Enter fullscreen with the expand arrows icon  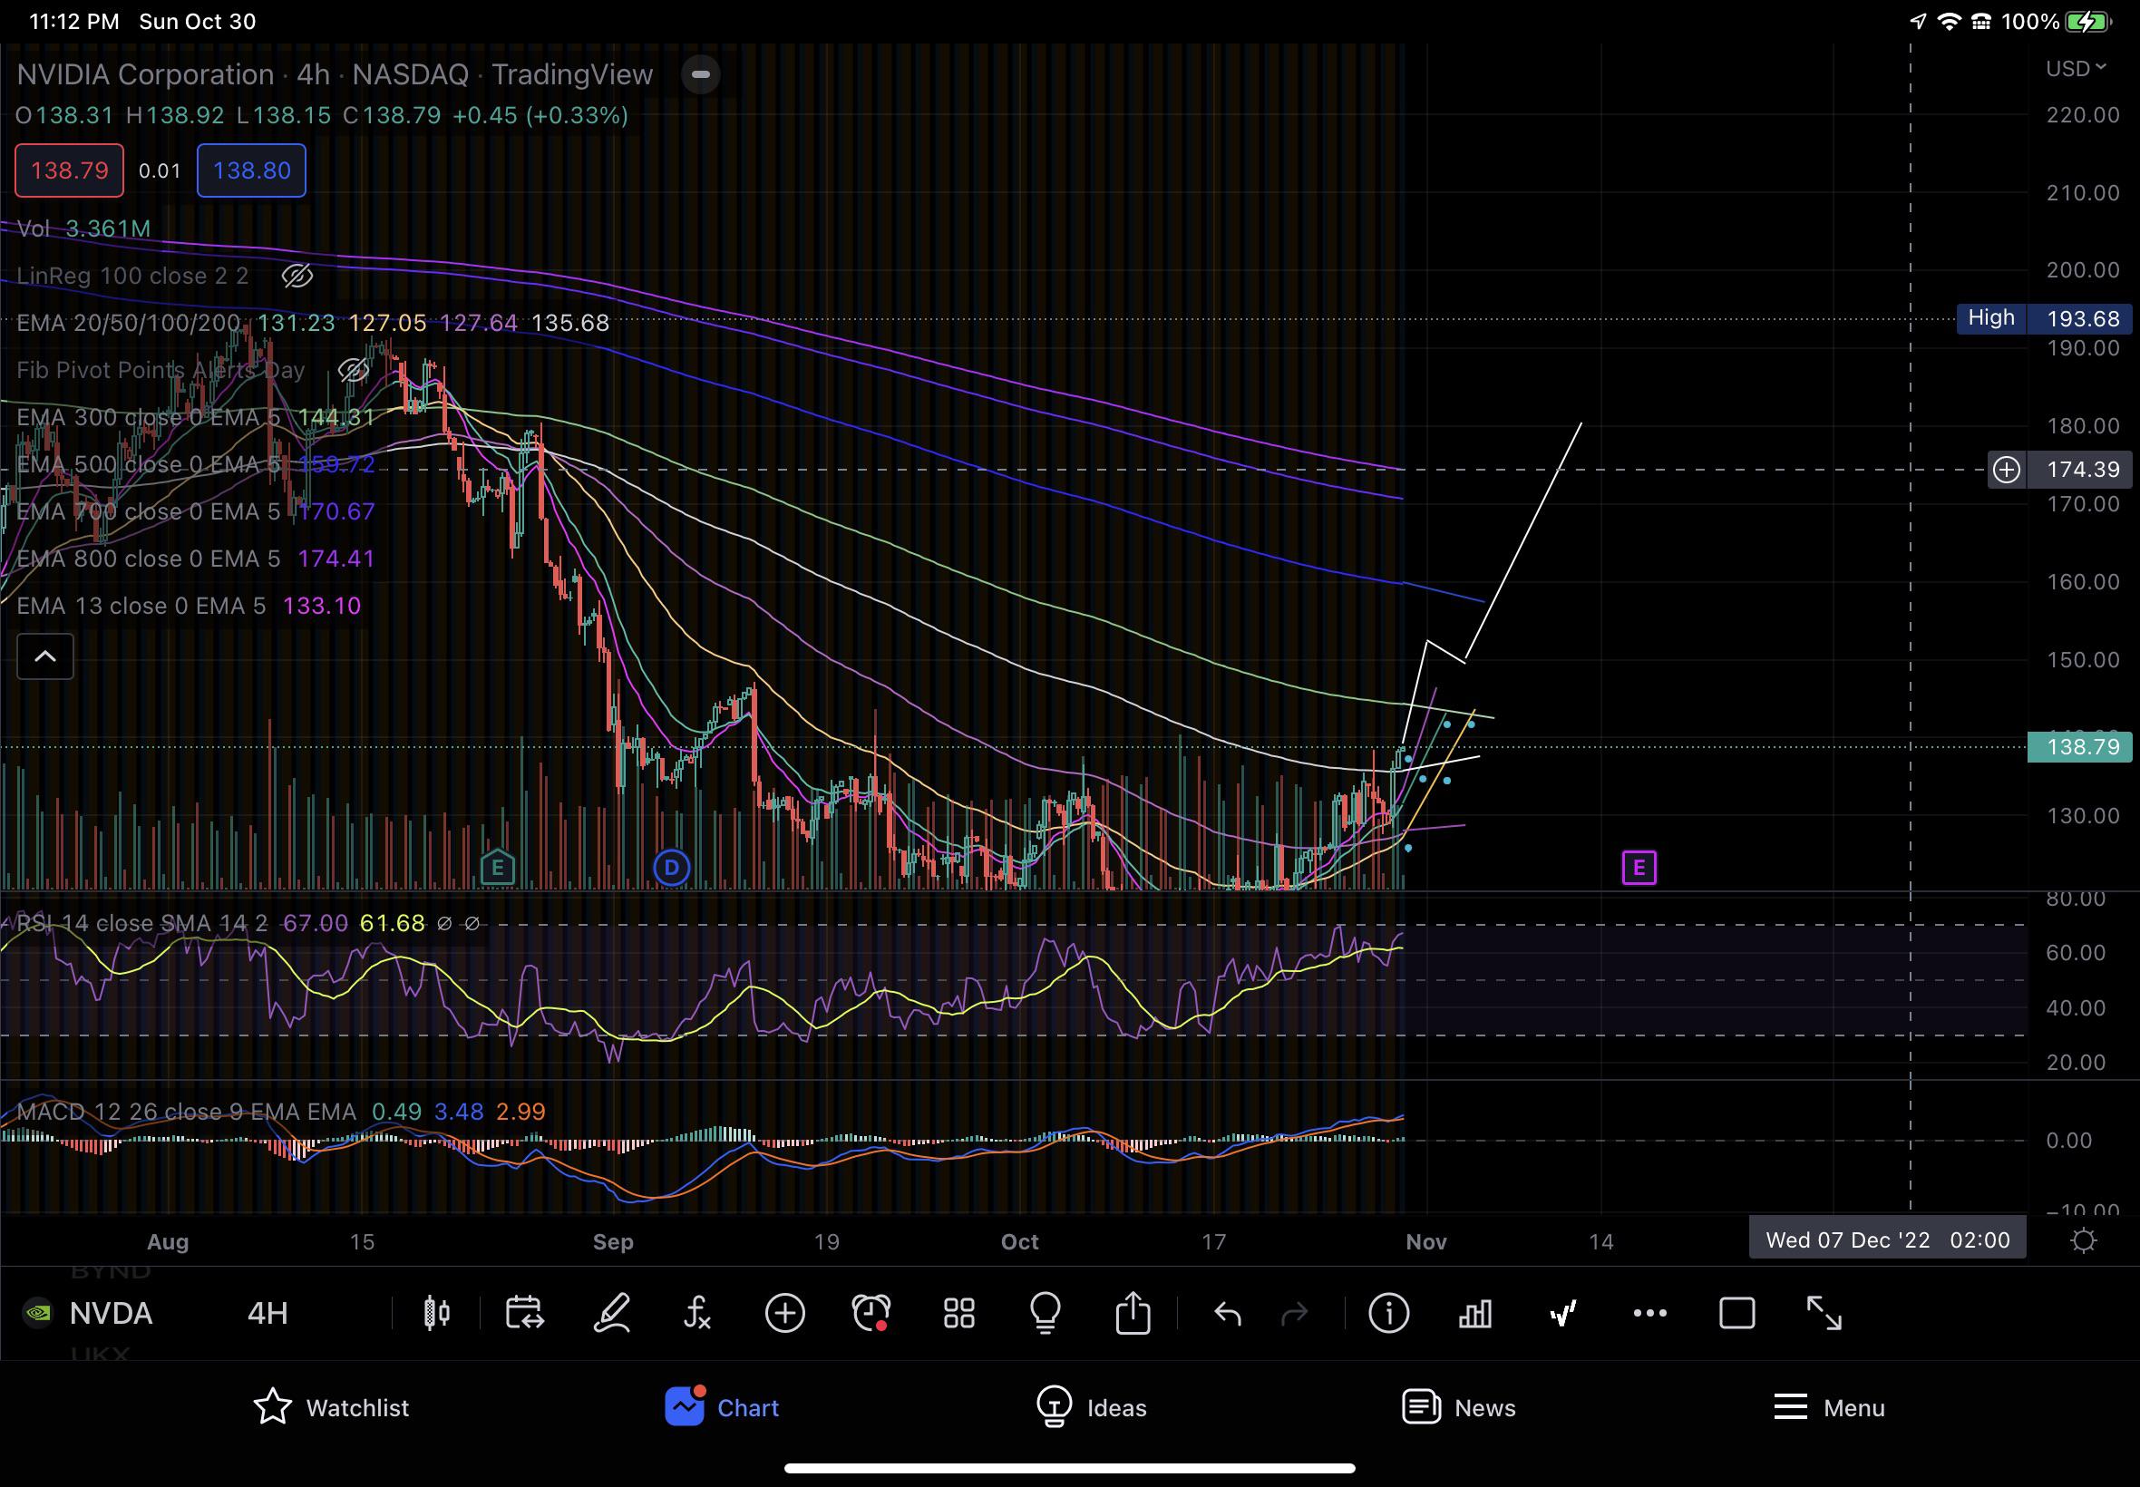point(1824,1314)
